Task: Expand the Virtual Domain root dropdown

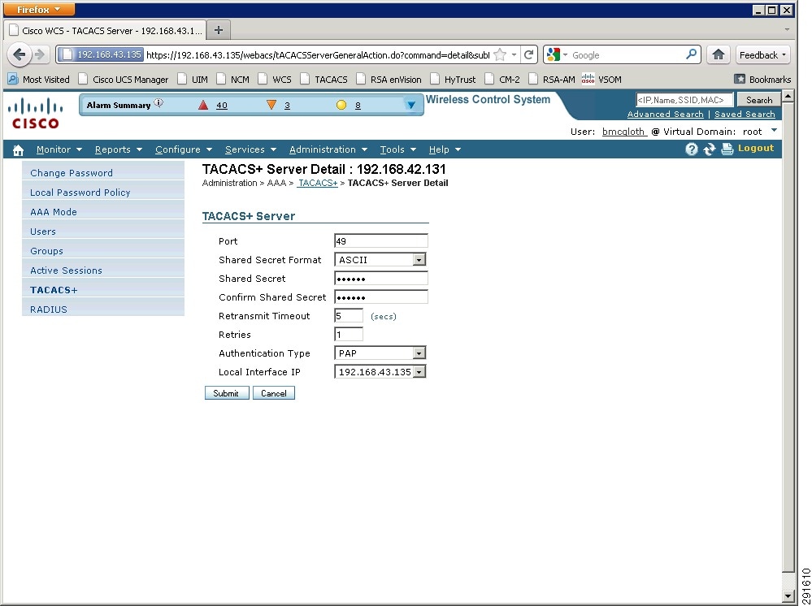Action: (774, 131)
